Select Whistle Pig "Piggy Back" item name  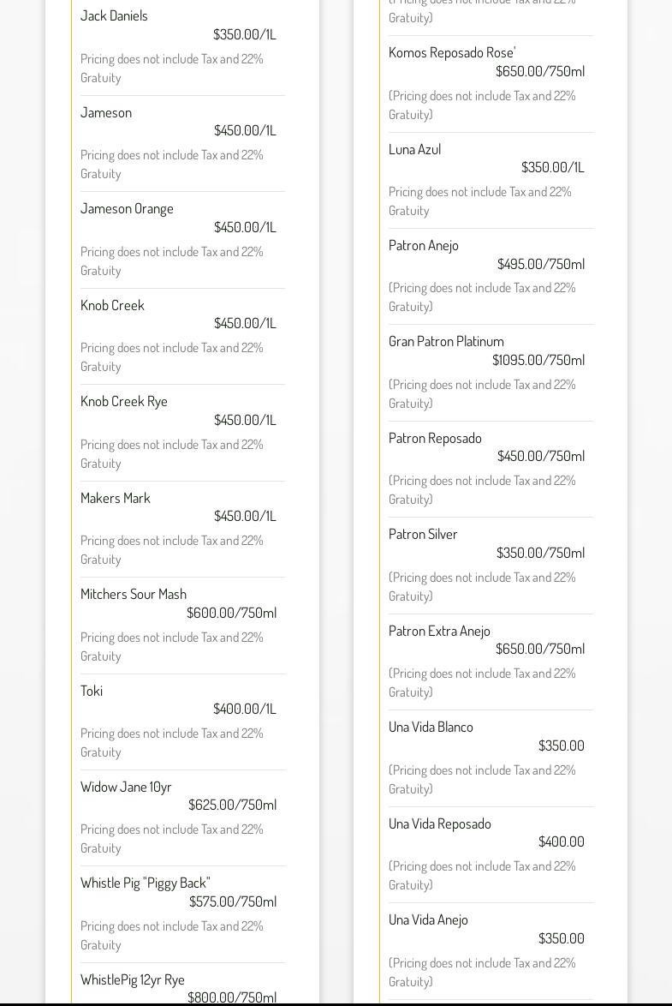click(145, 883)
